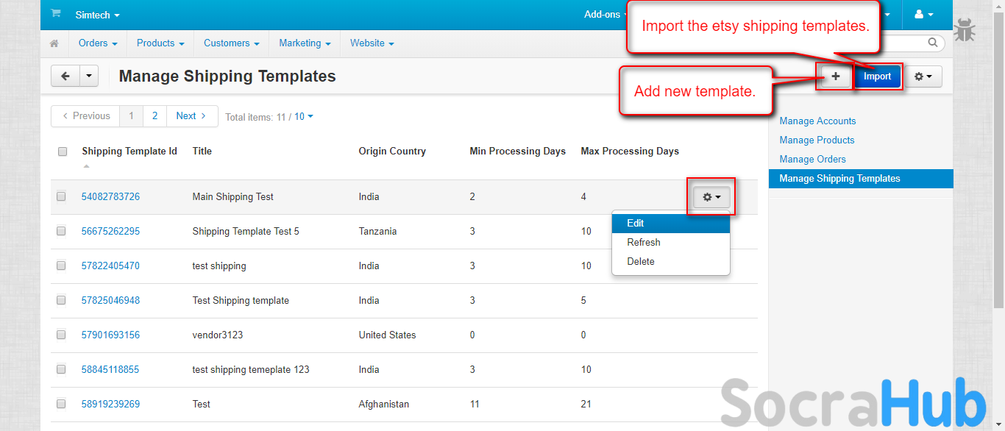Change the items-per-page dropdown
This screenshot has width=1005, height=431.
tap(304, 116)
